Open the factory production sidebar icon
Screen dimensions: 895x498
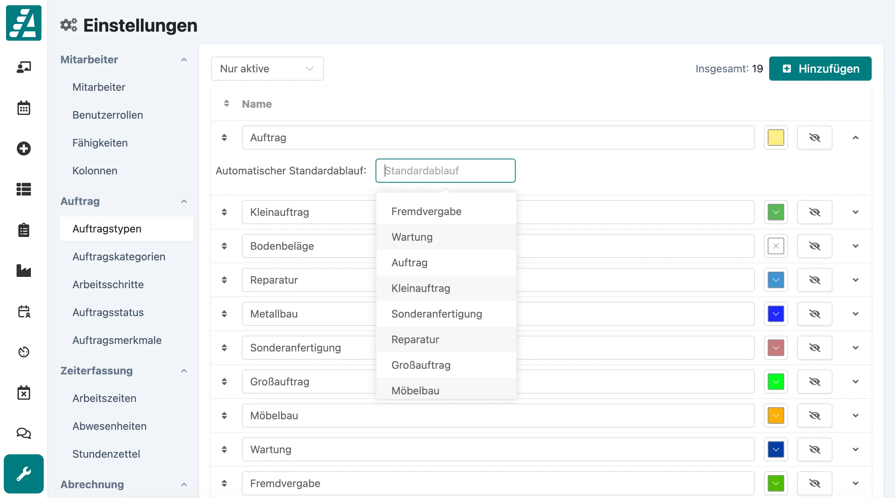coord(24,270)
